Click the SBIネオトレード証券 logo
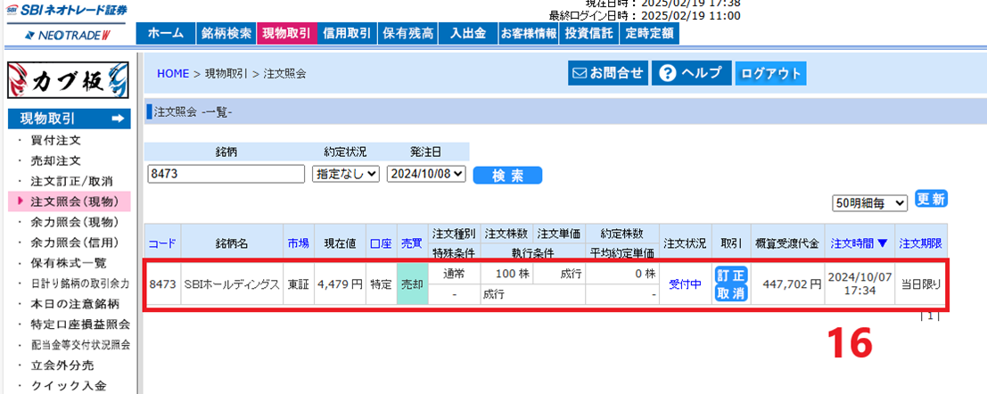The height and width of the screenshot is (394, 987). [67, 11]
